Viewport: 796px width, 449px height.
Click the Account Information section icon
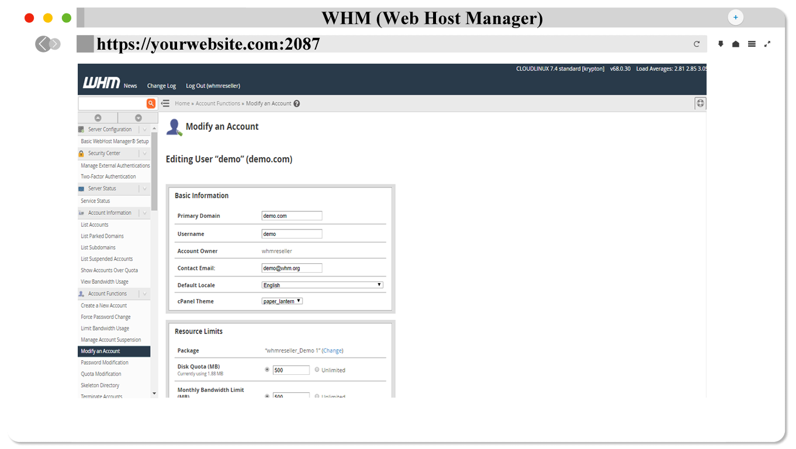coord(81,213)
